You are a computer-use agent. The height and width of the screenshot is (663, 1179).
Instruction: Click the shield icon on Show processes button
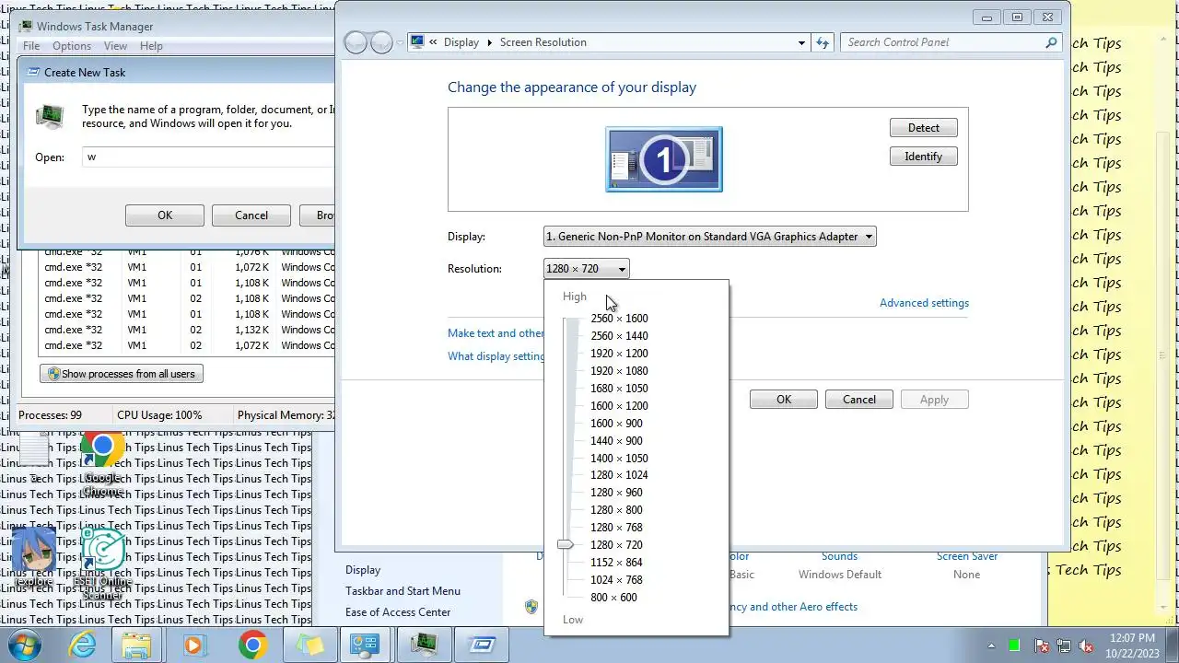(x=53, y=374)
